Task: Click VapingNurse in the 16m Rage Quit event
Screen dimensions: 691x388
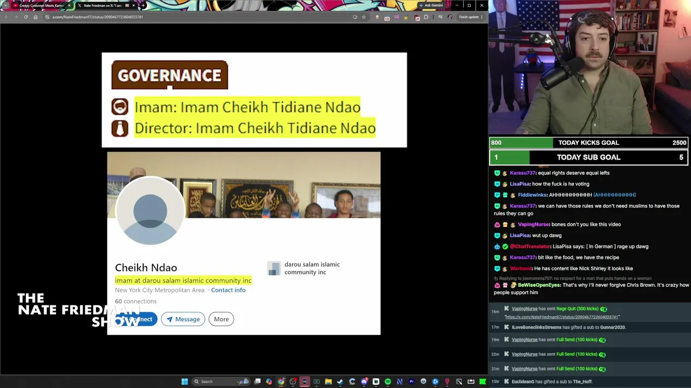Action: coord(524,309)
